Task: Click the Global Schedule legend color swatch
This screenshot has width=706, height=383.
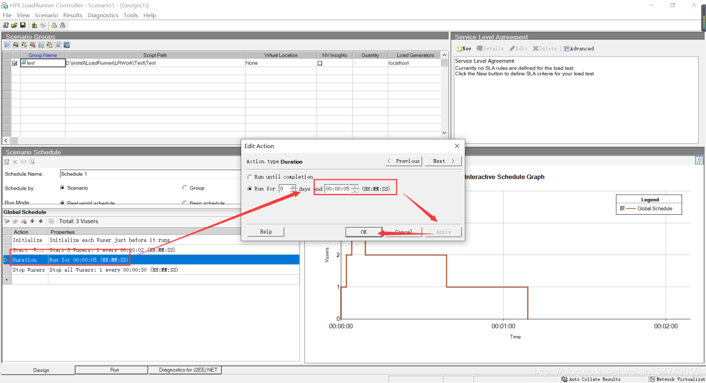Action: pyautogui.click(x=623, y=209)
